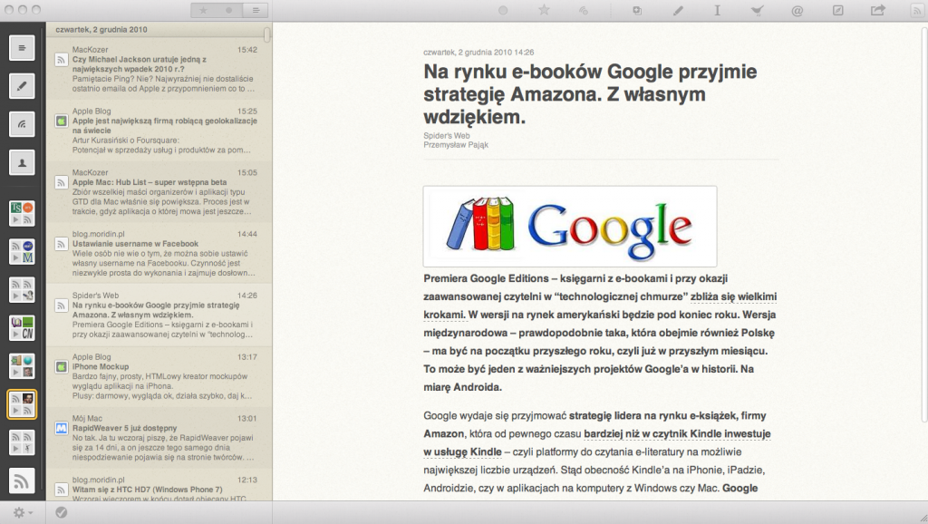Screen dimensions: 928x524
Task: Open 'RapidWeaver 5 już dostępny' article
Action: (159, 438)
